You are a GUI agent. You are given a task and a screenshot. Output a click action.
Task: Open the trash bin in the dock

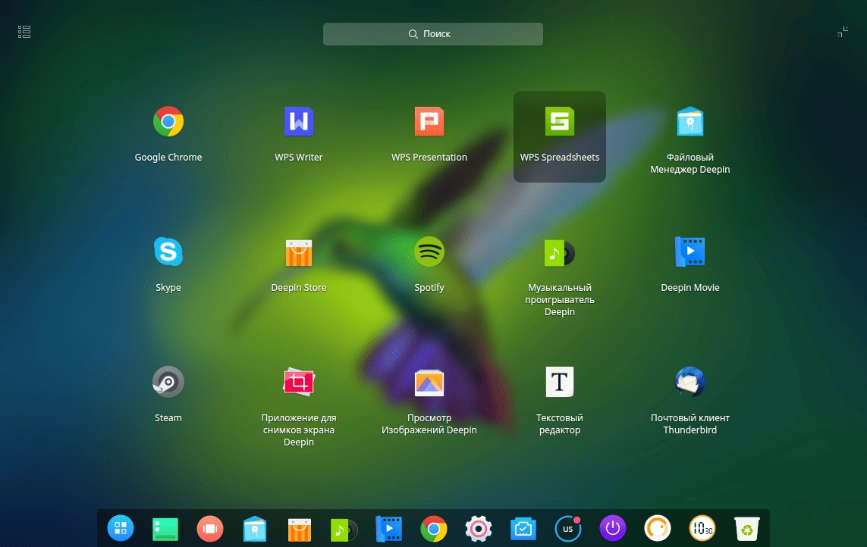tap(747, 529)
